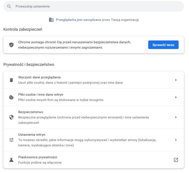Open Pliki cookie i inne dane witryn

point(94,97)
